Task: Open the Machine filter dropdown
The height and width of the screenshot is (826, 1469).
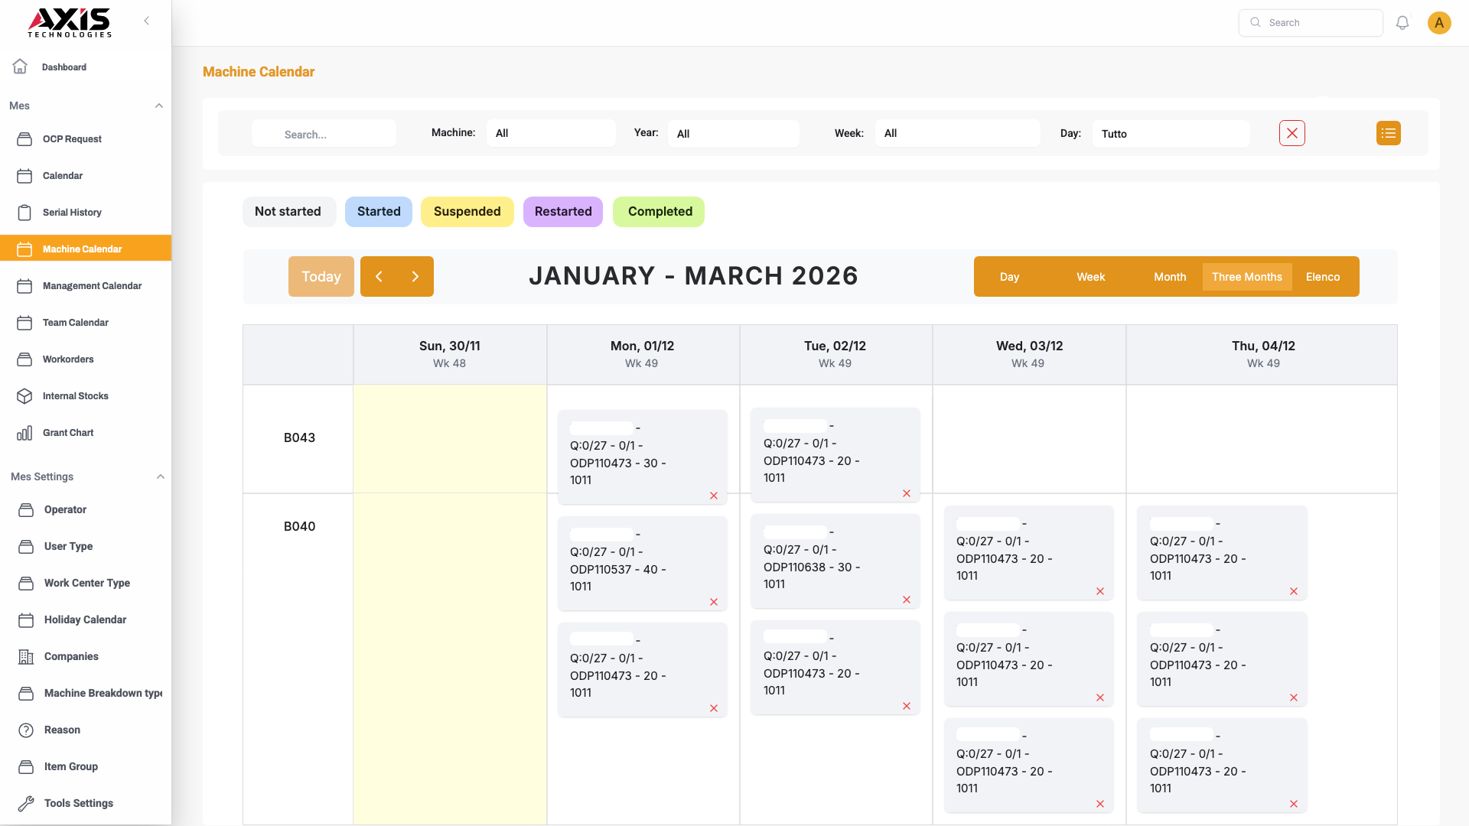Action: (x=551, y=133)
